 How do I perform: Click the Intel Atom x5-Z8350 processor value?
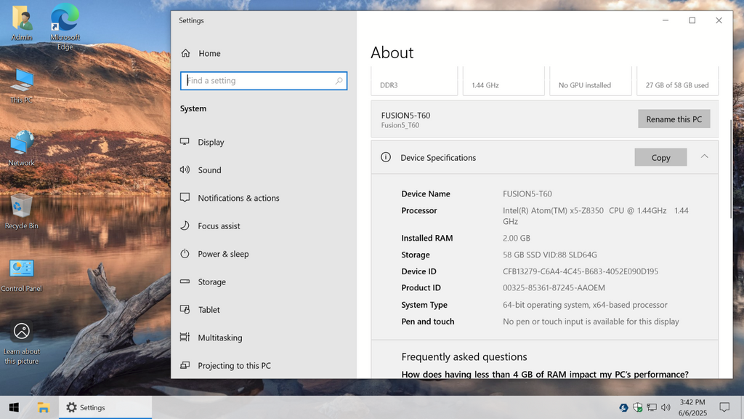click(x=596, y=215)
